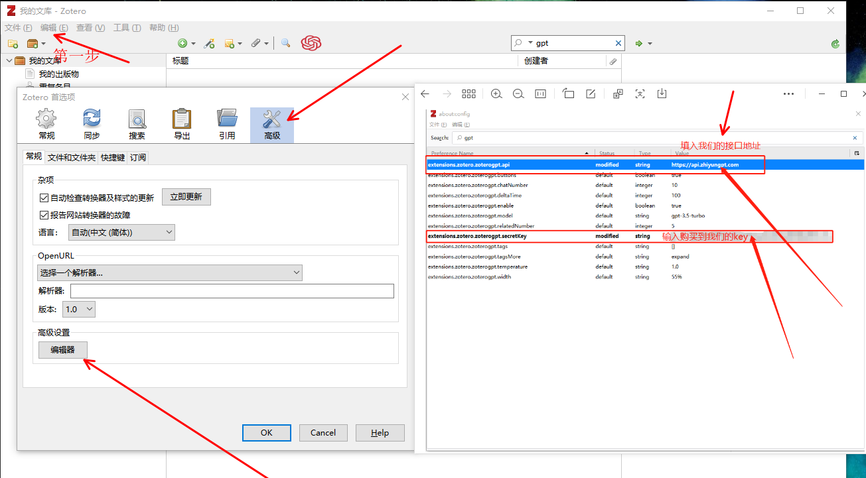Toggle report broken site translators checkbox
Screen dimensions: 866x478
point(44,215)
